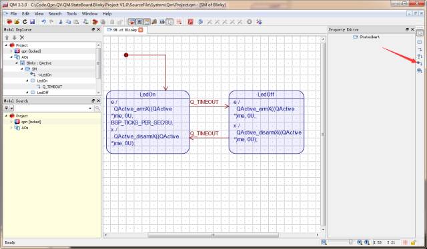The height and width of the screenshot is (249, 427).
Task: Expand the AOs node in Model Search results
Action: (x=11, y=128)
